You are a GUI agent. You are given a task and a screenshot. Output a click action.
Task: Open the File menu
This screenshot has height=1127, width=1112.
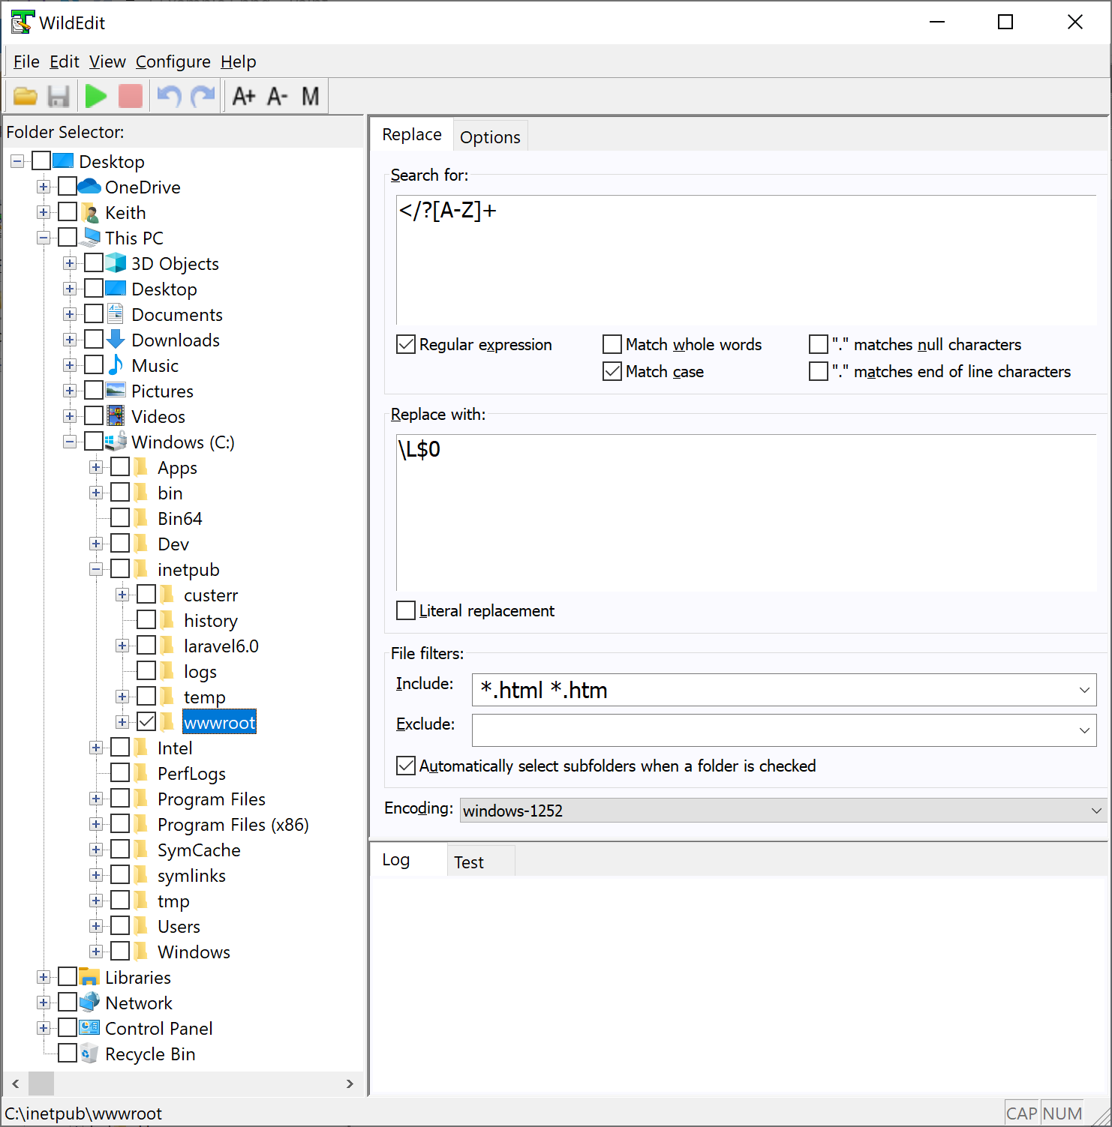[26, 61]
